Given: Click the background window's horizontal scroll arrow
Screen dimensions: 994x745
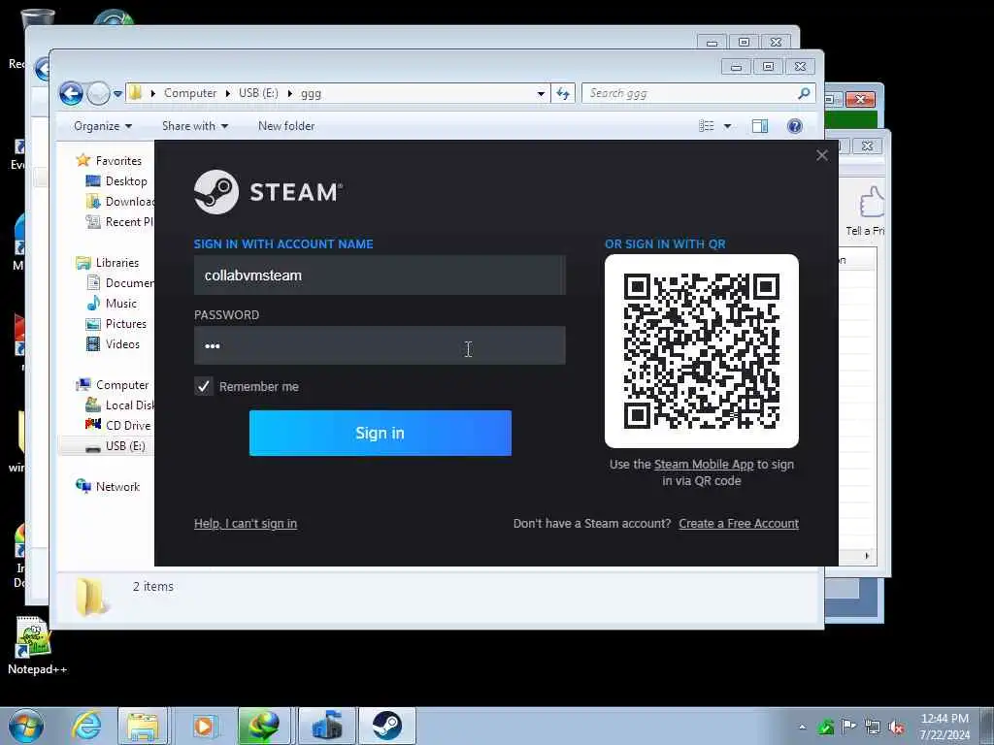Looking at the screenshot, I should pos(867,556).
